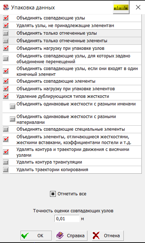145x243 pixels.
Task: Click the yellow ruler icon in title bar
Action: [x=121, y=8]
